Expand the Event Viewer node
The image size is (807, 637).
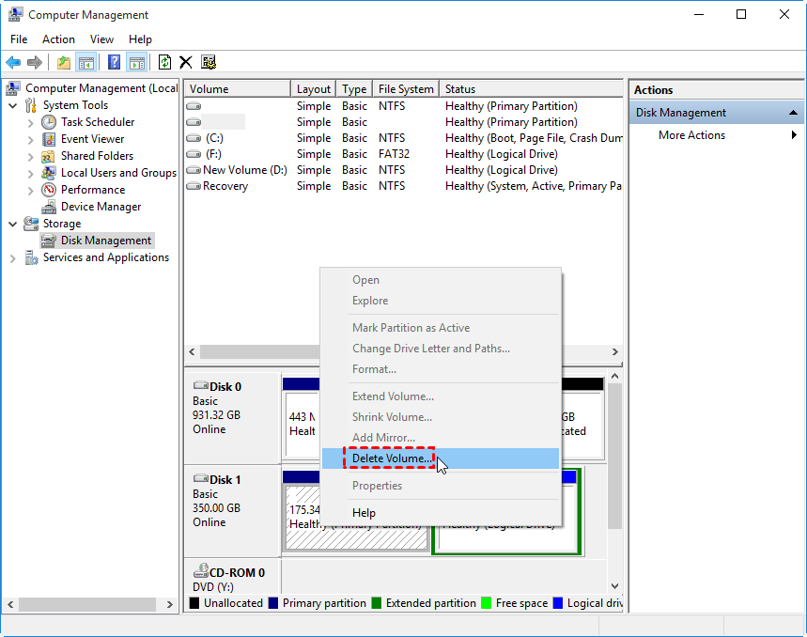[30, 139]
